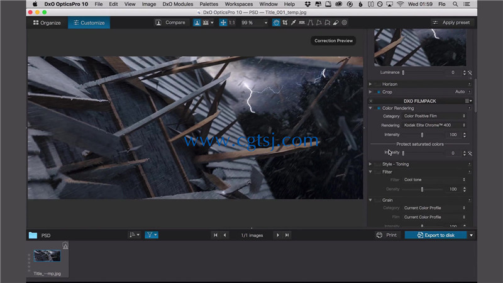The height and width of the screenshot is (283, 503).
Task: Open the Workspaces menu
Action: point(239,4)
